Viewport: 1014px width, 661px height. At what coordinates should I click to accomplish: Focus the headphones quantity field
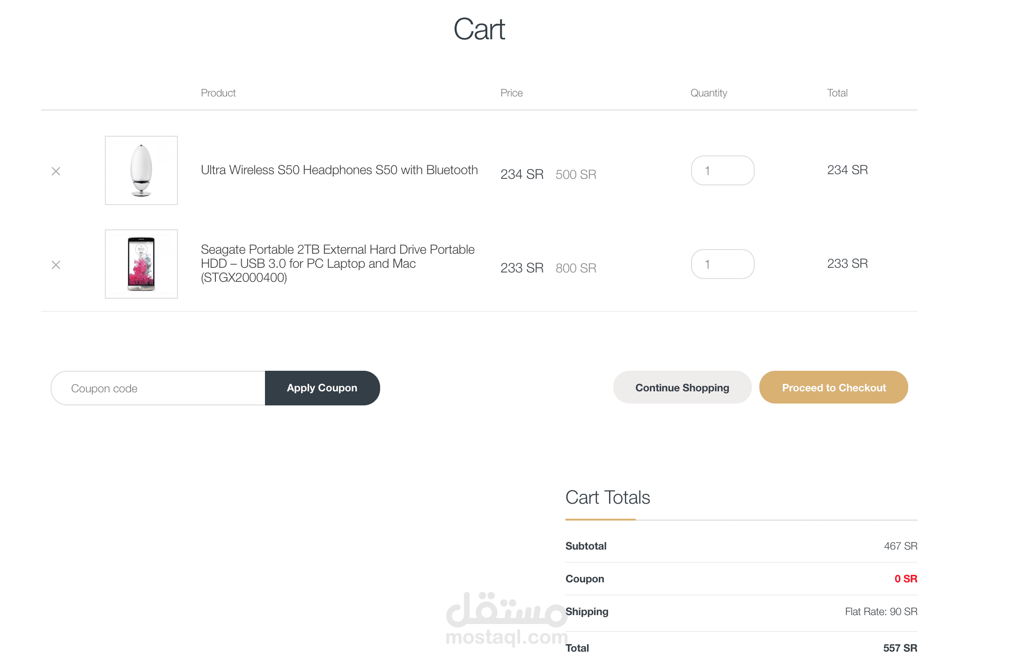[722, 170]
